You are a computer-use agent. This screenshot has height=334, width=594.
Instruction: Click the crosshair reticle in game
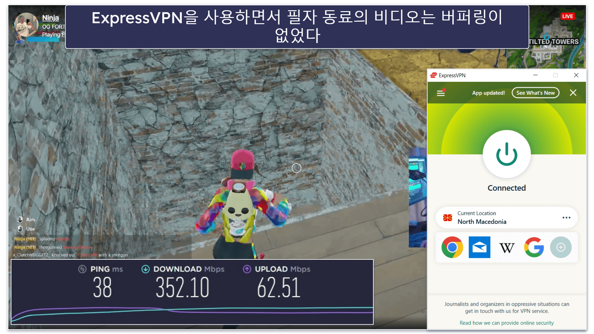tap(296, 168)
